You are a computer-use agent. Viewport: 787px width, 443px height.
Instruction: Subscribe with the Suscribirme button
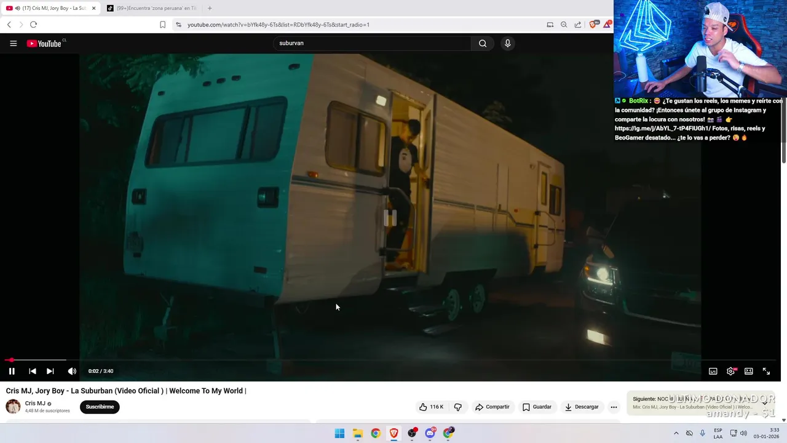100,407
